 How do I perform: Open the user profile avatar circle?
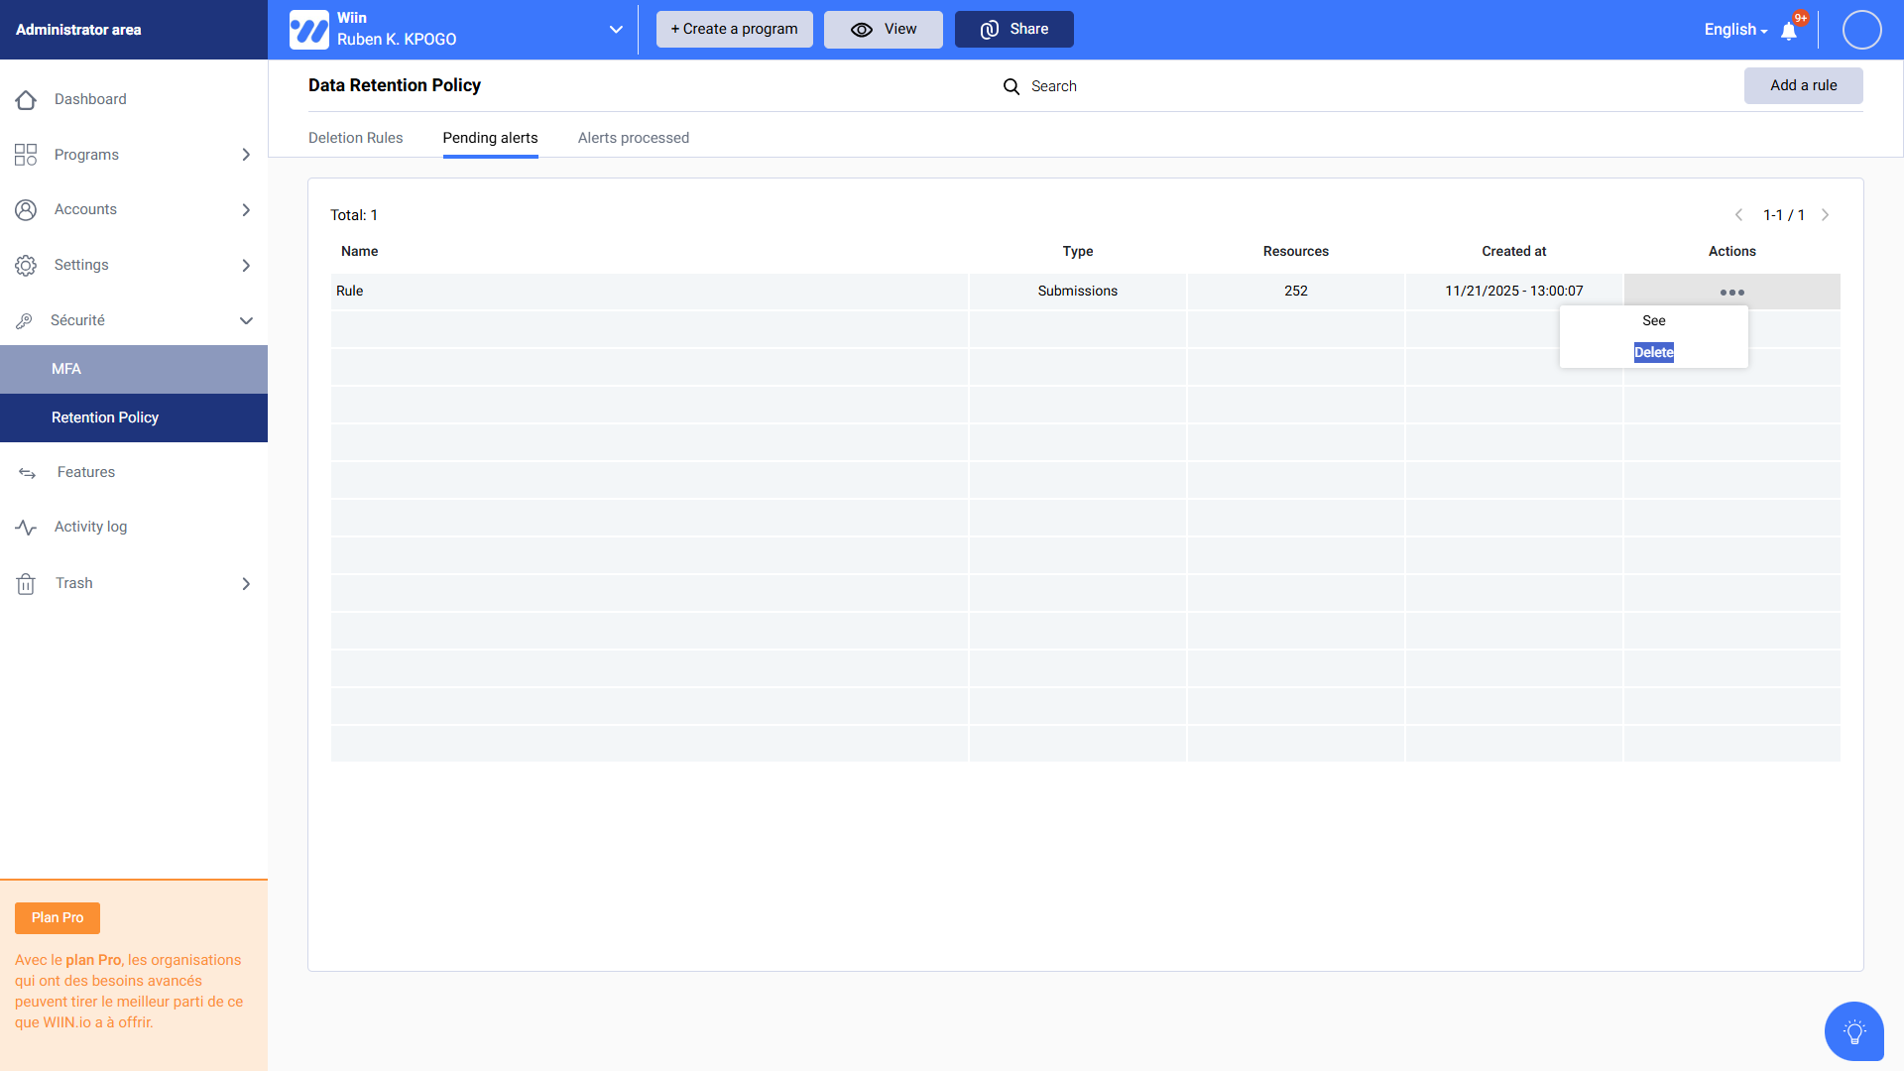click(1861, 30)
